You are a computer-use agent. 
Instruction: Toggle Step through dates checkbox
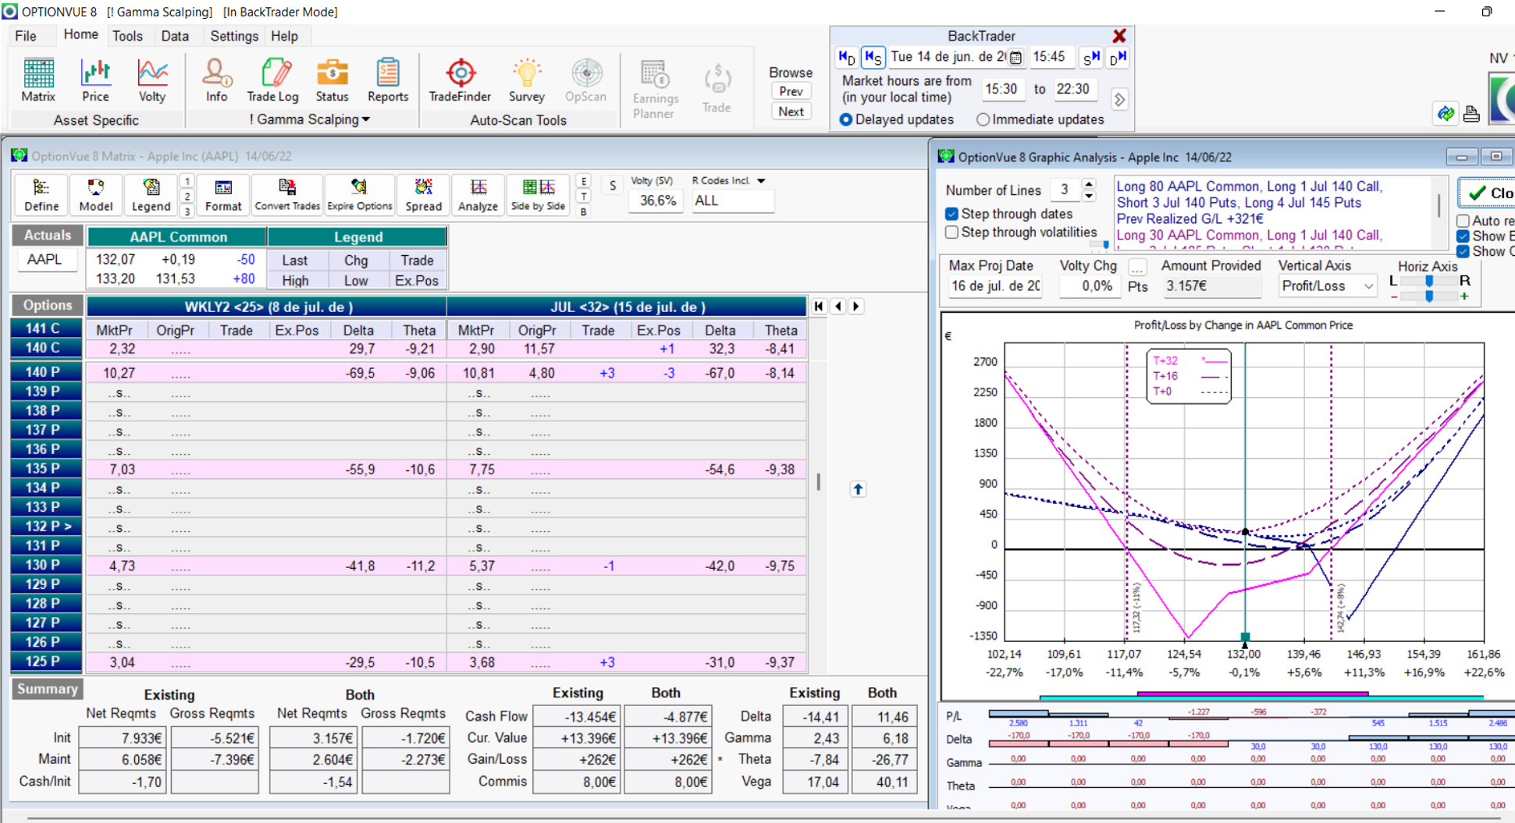(x=951, y=214)
